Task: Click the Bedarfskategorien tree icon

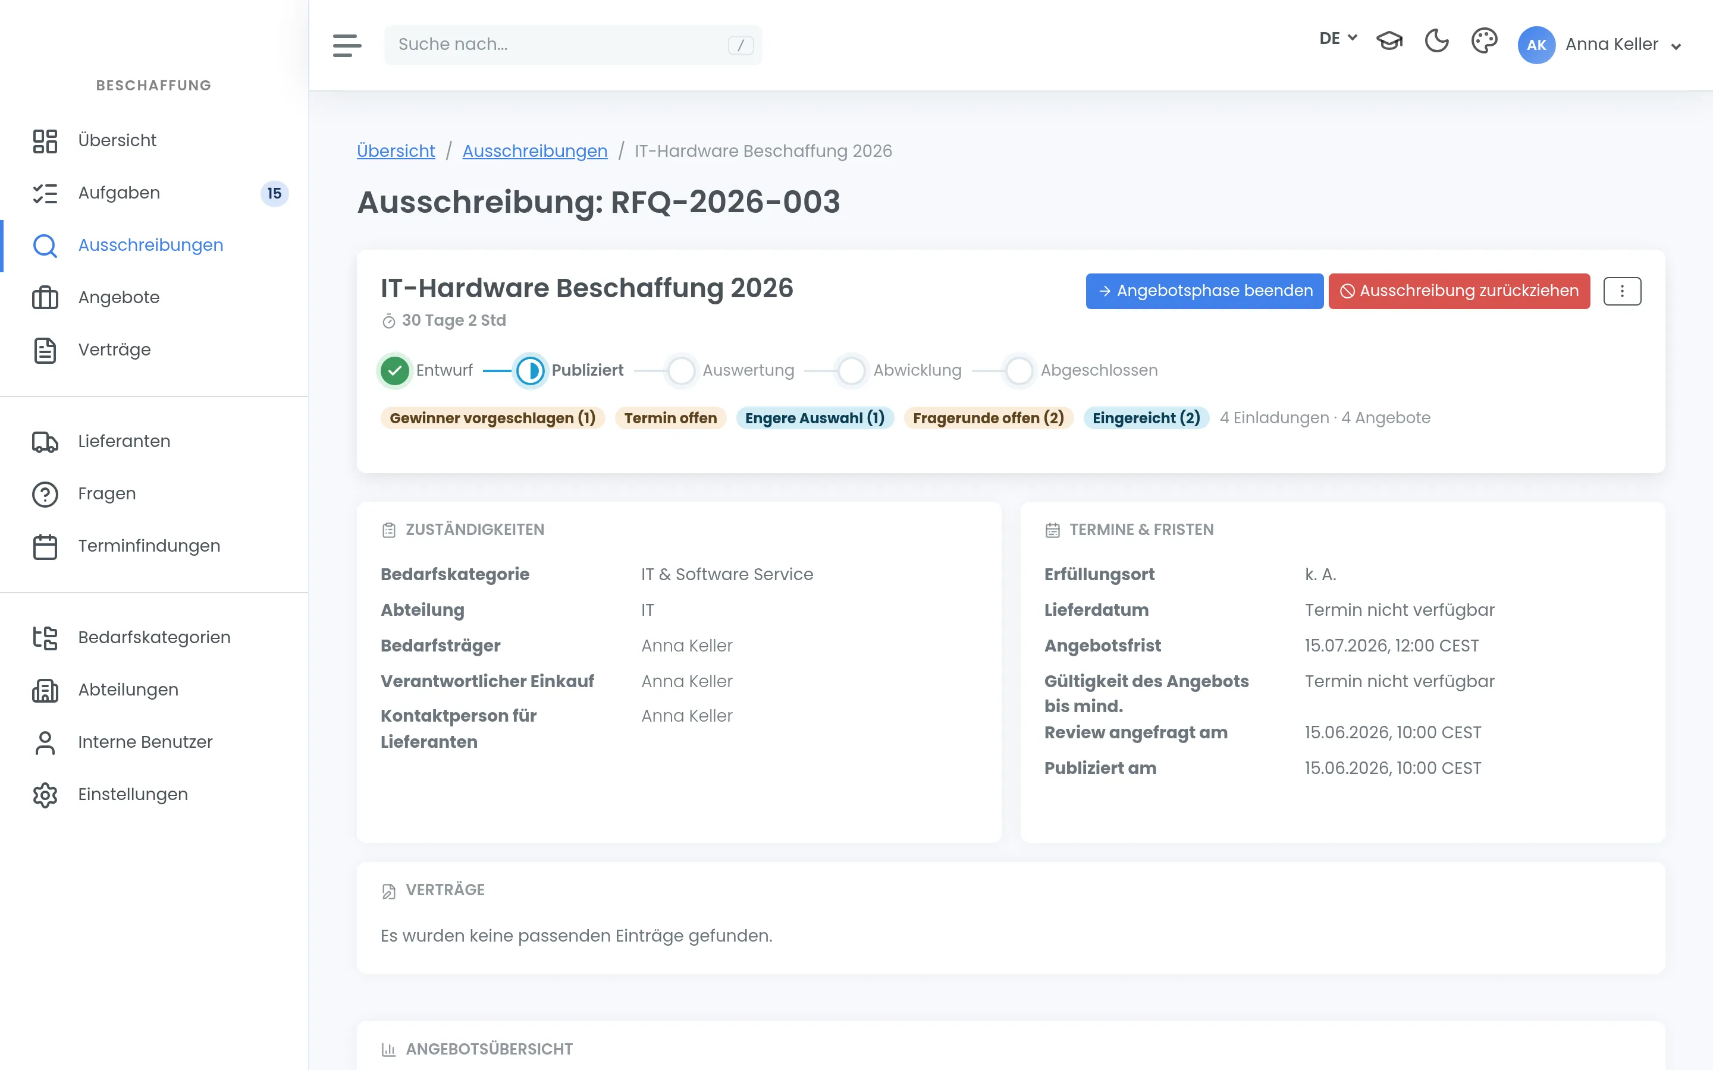Action: coord(45,638)
